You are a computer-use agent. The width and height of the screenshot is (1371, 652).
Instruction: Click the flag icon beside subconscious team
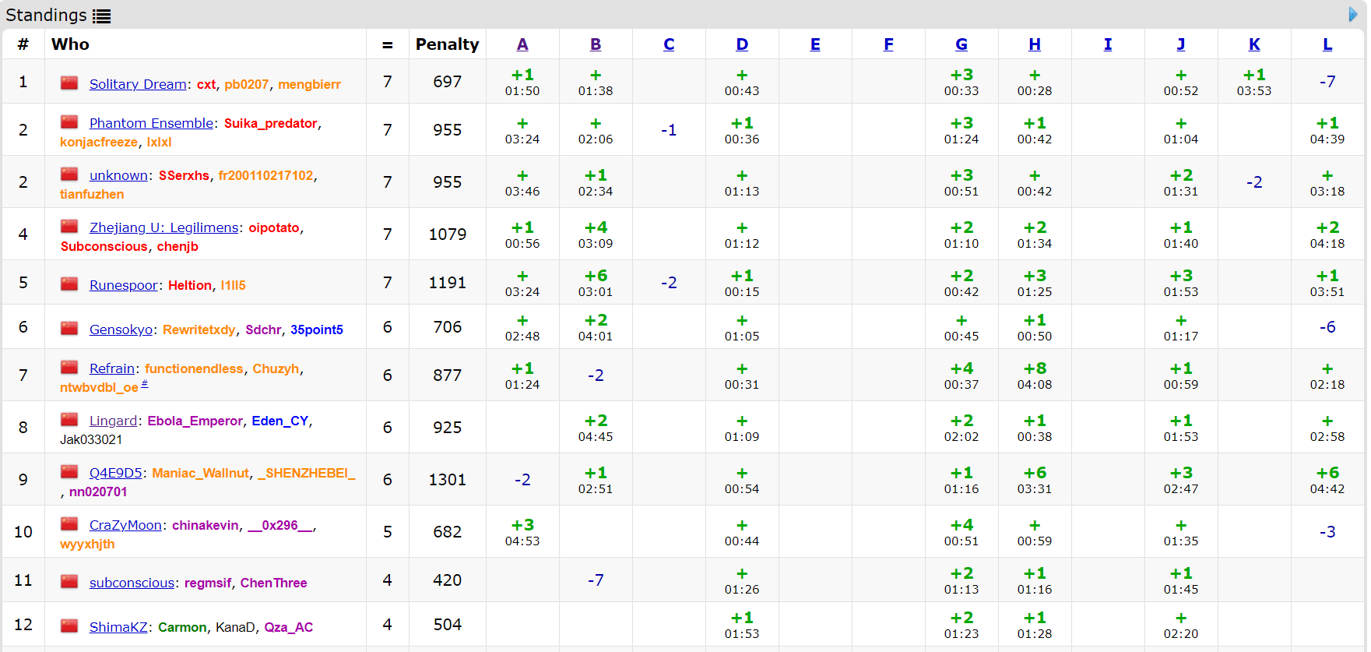70,581
